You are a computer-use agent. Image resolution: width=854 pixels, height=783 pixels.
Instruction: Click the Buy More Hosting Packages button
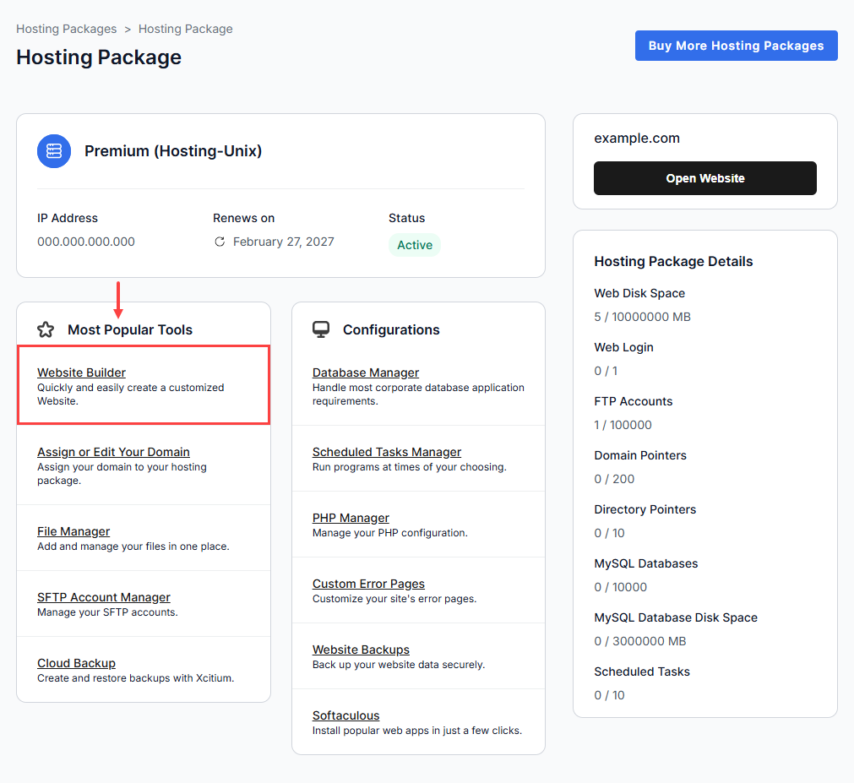(736, 46)
